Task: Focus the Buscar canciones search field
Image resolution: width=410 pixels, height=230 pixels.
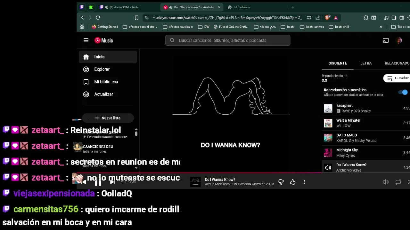Action: coord(228,40)
